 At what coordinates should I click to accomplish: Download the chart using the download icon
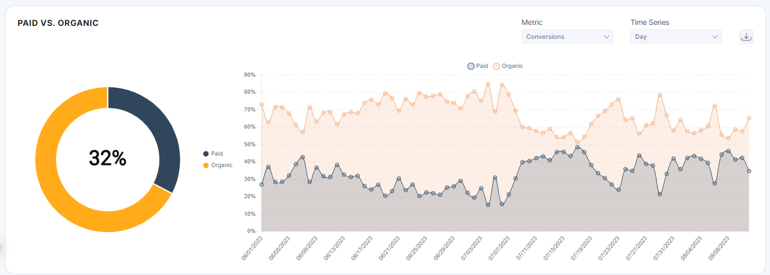tap(746, 37)
